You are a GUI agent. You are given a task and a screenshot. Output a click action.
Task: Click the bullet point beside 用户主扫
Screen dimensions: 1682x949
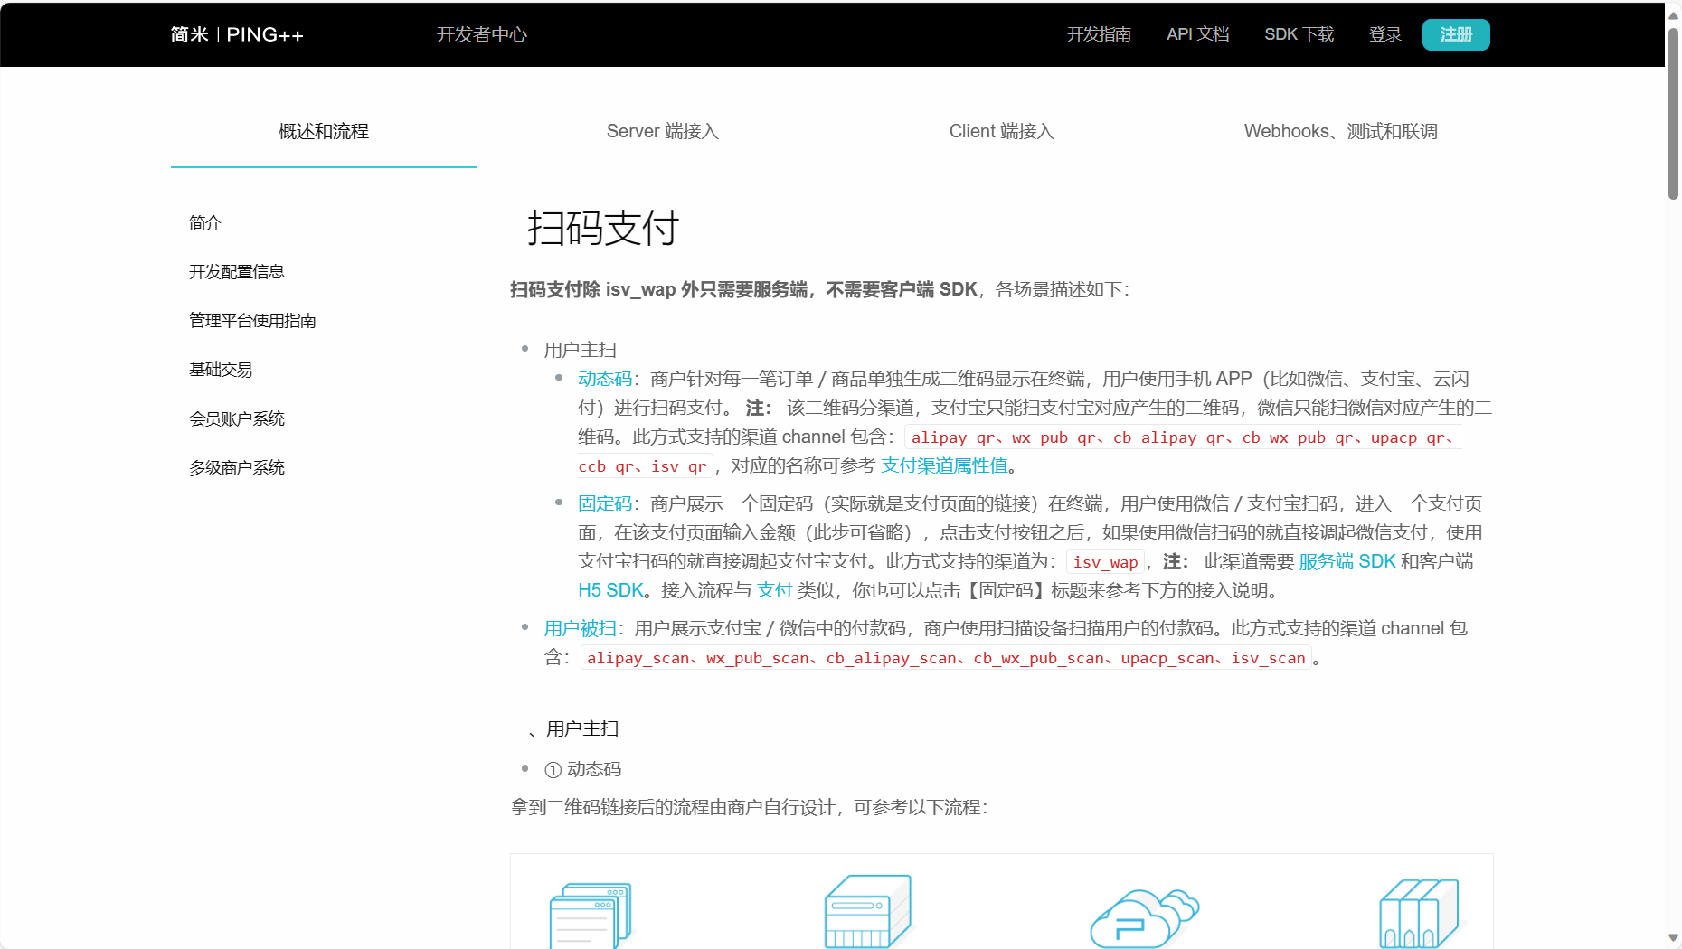(x=524, y=349)
